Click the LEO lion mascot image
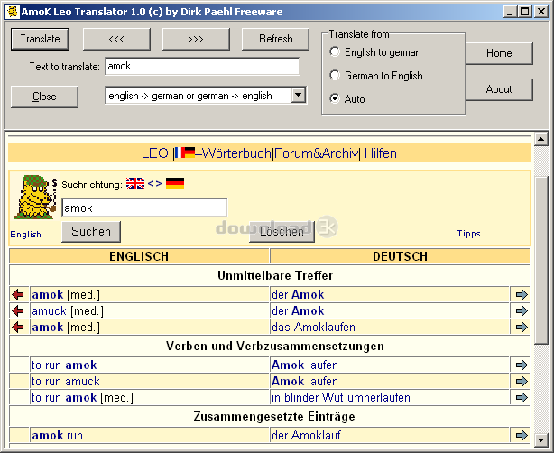The height and width of the screenshot is (453, 554). [35, 197]
